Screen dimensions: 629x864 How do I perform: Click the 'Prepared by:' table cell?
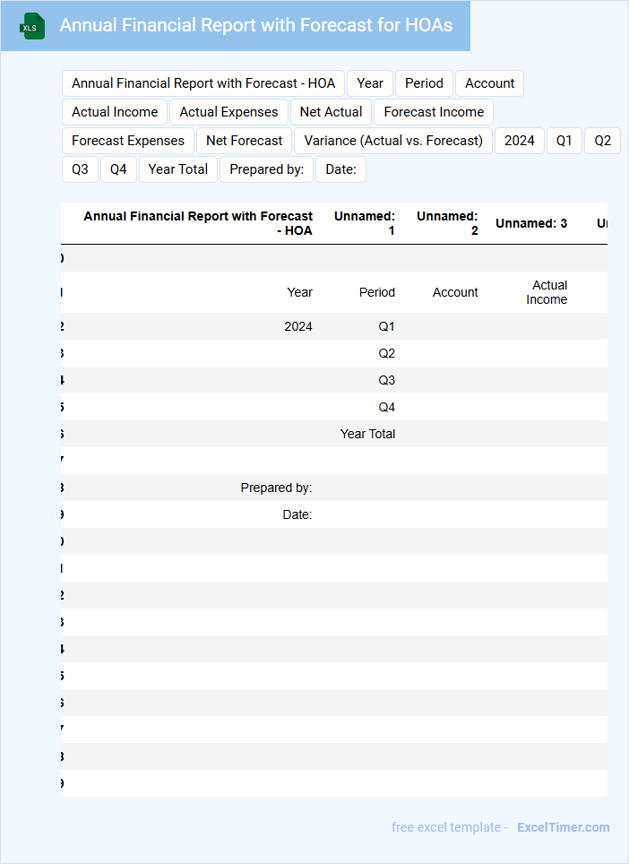(276, 488)
